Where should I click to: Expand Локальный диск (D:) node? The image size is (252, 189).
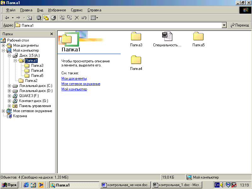coord(9,91)
